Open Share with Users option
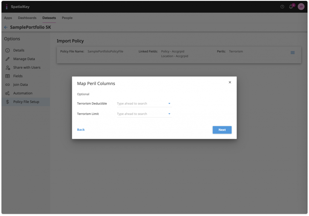 (x=27, y=68)
